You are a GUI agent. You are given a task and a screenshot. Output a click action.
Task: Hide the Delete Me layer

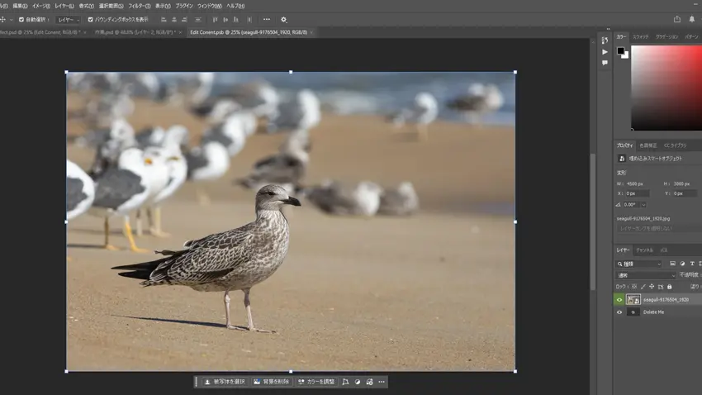point(619,312)
